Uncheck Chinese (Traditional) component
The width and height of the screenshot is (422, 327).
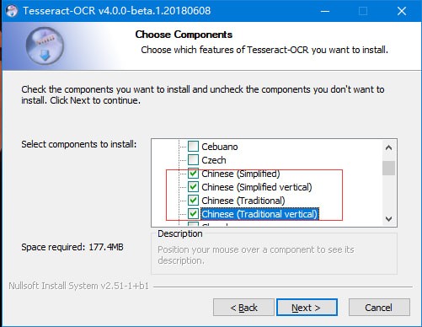[x=193, y=201]
